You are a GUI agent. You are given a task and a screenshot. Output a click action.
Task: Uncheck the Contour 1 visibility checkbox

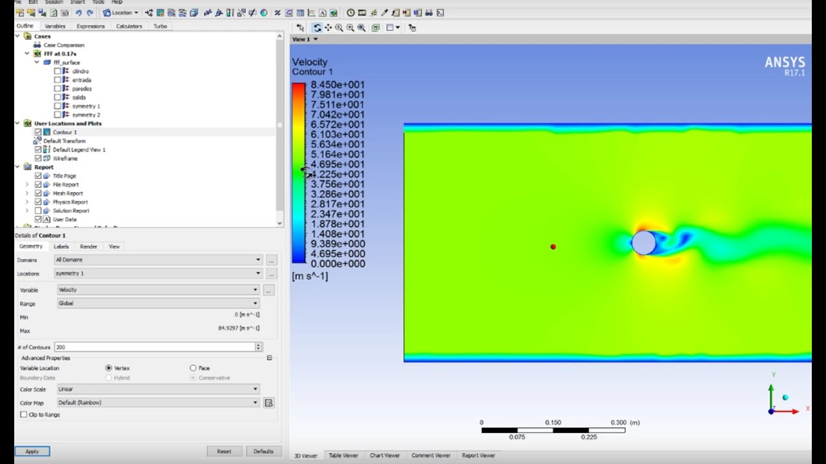point(38,132)
